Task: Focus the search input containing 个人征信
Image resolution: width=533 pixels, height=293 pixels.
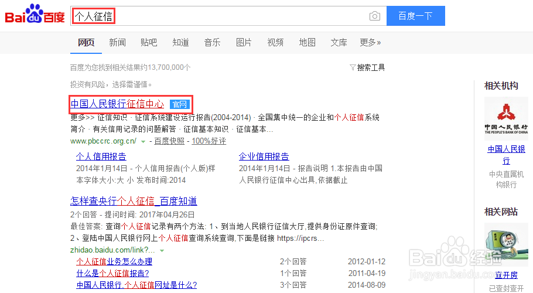Action: 228,16
